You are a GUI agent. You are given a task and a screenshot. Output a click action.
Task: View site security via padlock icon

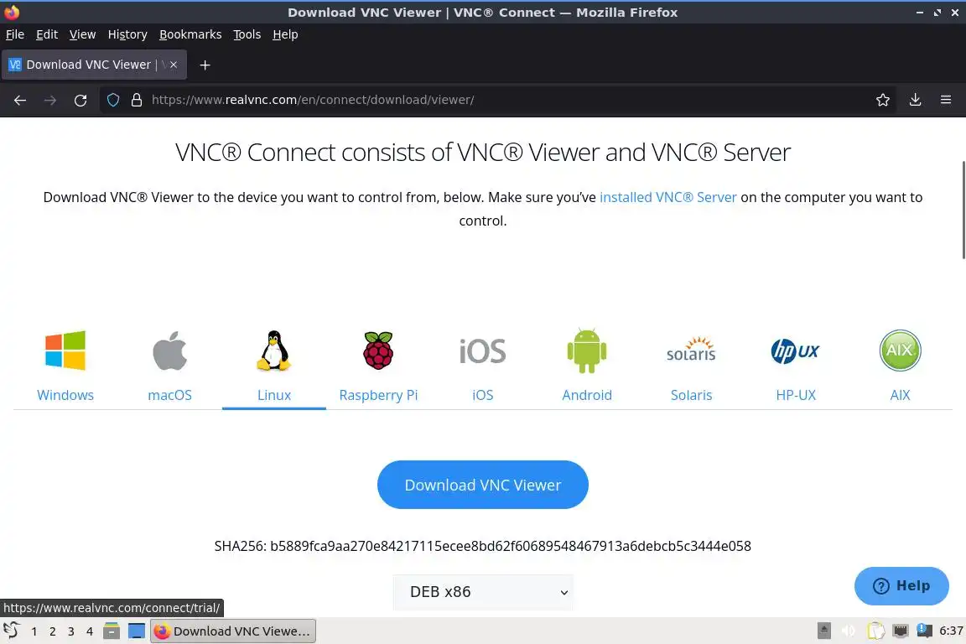(x=137, y=100)
